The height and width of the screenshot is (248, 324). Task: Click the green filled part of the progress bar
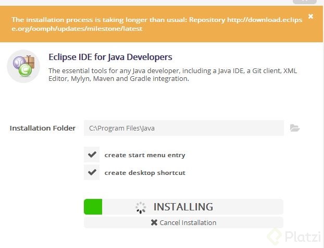click(x=93, y=207)
